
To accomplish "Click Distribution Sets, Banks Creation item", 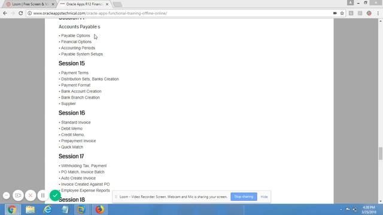I will (x=90, y=79).
